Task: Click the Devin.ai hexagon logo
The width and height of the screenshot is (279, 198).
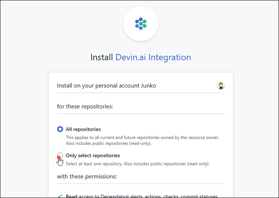Action: point(141,24)
